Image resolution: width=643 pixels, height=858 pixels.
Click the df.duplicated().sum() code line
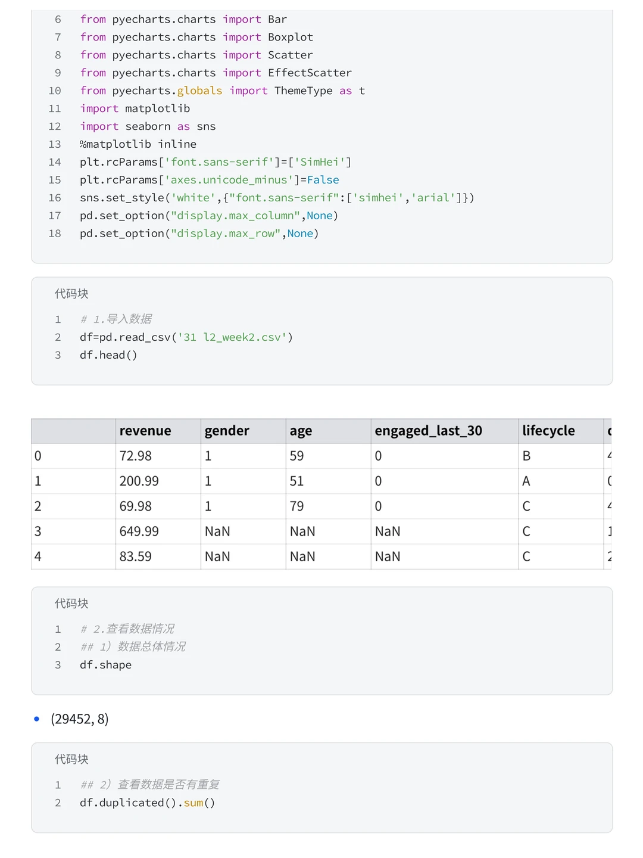pyautogui.click(x=147, y=803)
